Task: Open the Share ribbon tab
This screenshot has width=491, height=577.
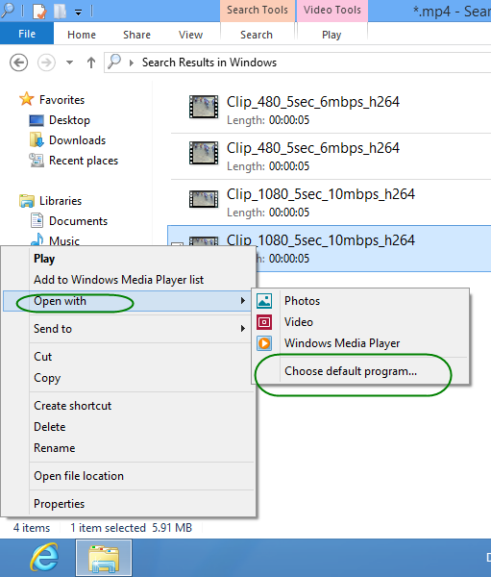Action: [x=136, y=35]
